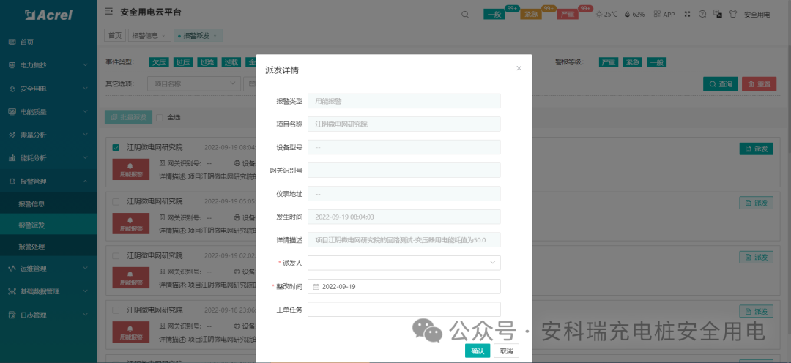Click the APP QR code icon
791x363 pixels.
pyautogui.click(x=657, y=14)
